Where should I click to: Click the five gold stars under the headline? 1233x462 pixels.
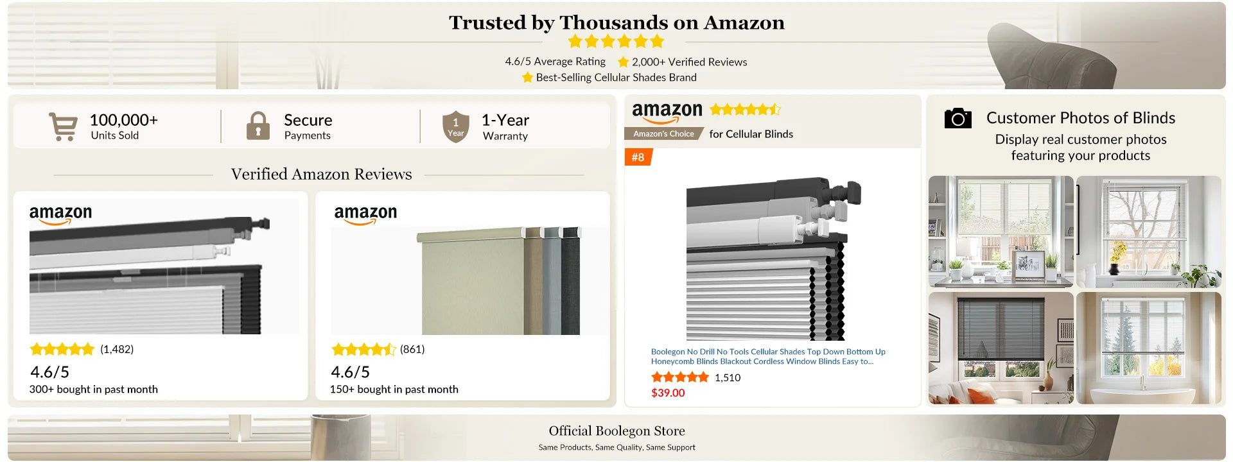pos(616,42)
